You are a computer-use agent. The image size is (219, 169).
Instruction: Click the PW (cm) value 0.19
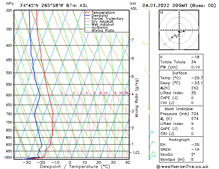click(x=195, y=67)
